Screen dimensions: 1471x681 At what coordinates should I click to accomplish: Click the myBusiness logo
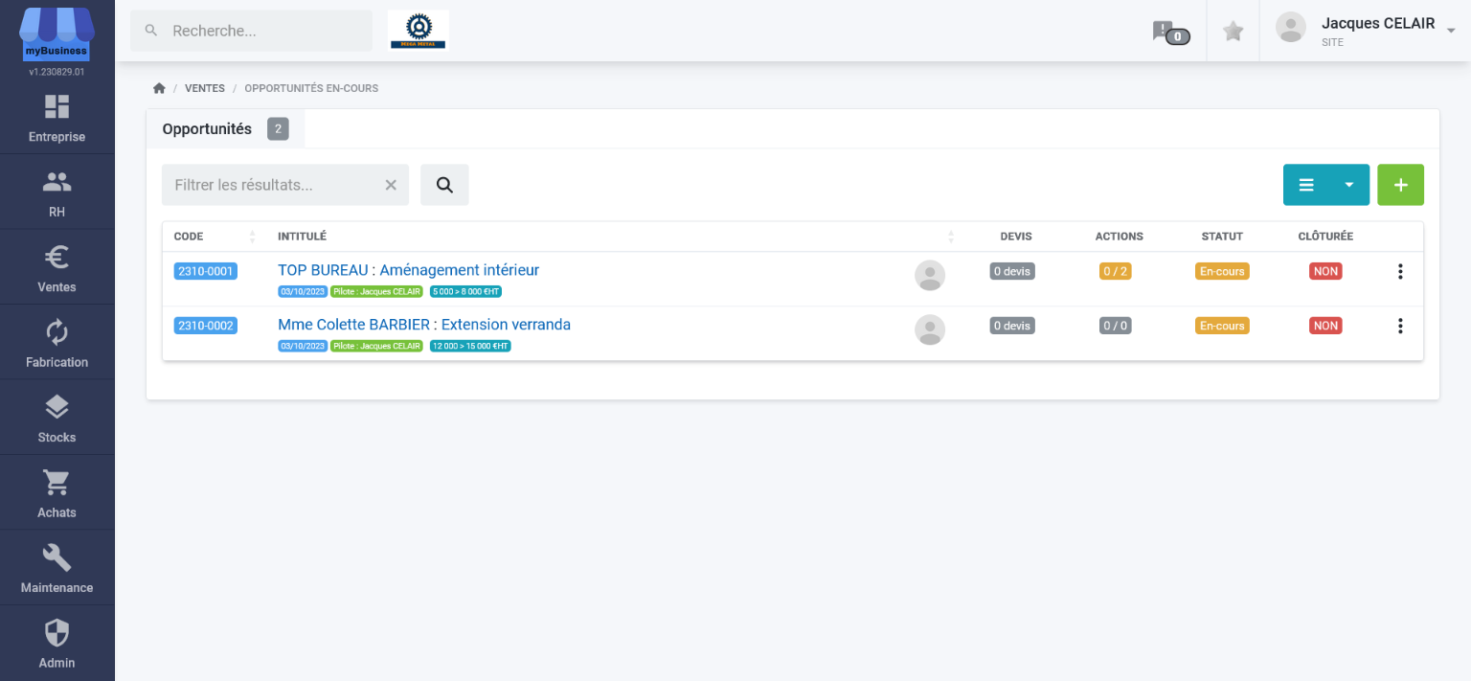click(57, 34)
